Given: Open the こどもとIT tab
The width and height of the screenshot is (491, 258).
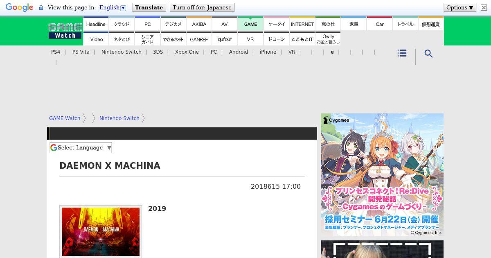Looking at the screenshot, I should point(302,39).
